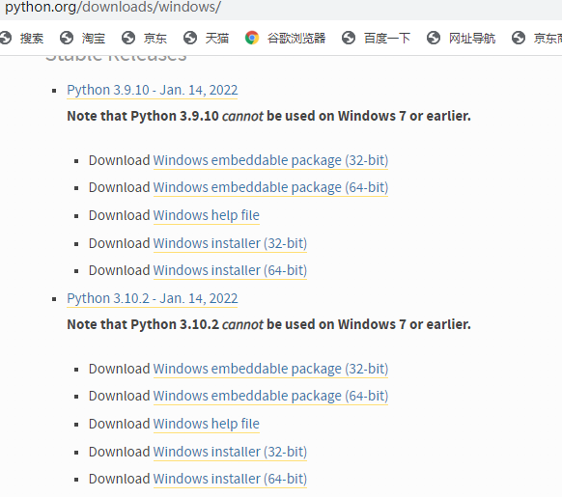The width and height of the screenshot is (562, 497).
Task: Open the 百度一下 bookmark label
Action: pyautogui.click(x=387, y=38)
